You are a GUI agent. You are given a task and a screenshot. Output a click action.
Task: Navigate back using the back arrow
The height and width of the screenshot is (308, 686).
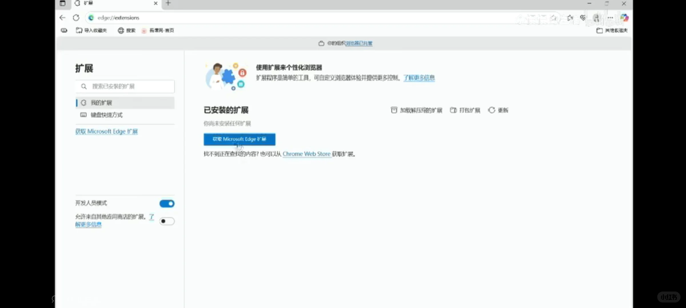point(62,18)
